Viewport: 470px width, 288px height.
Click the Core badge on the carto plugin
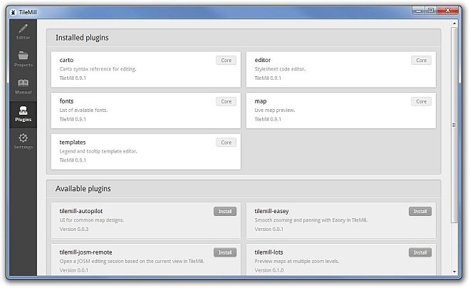(x=226, y=61)
